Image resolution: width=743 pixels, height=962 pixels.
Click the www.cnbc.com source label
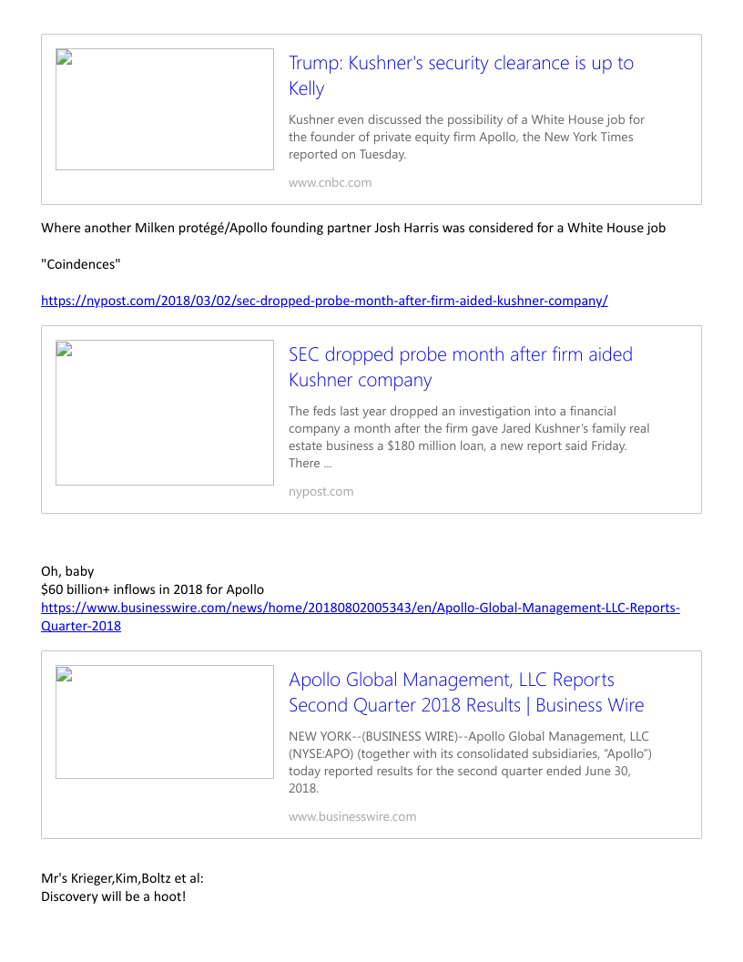(x=330, y=182)
